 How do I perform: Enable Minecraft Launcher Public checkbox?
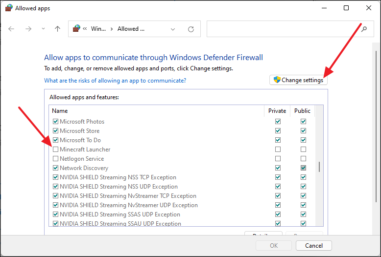click(303, 149)
